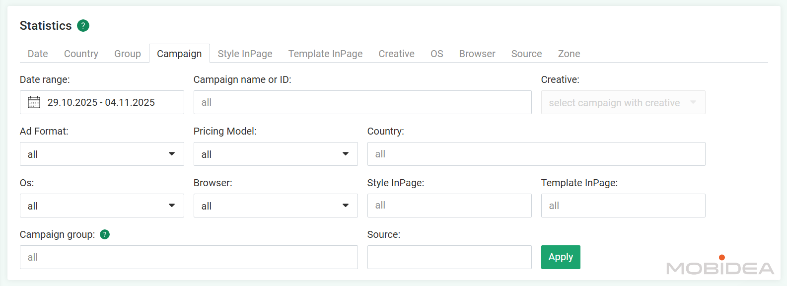Open the Pricing Model dropdown
This screenshot has height=286, width=787.
coord(276,154)
